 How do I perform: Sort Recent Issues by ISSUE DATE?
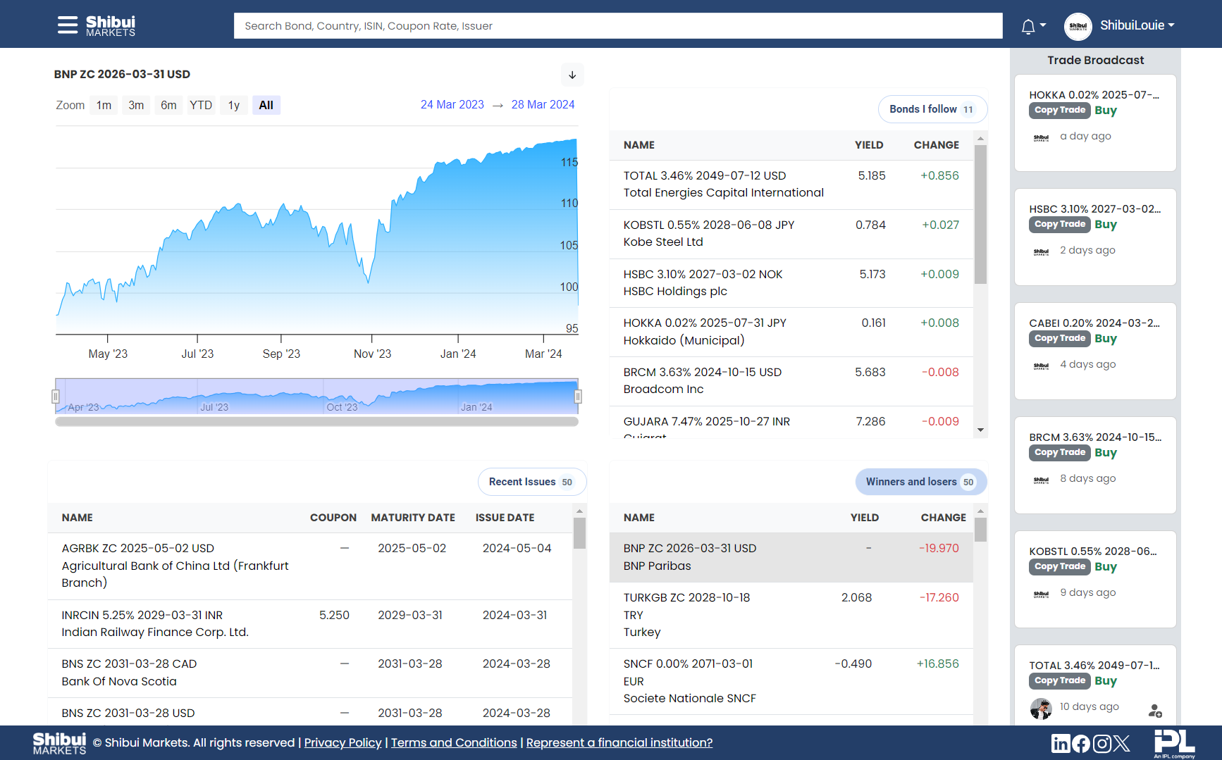[x=505, y=518]
